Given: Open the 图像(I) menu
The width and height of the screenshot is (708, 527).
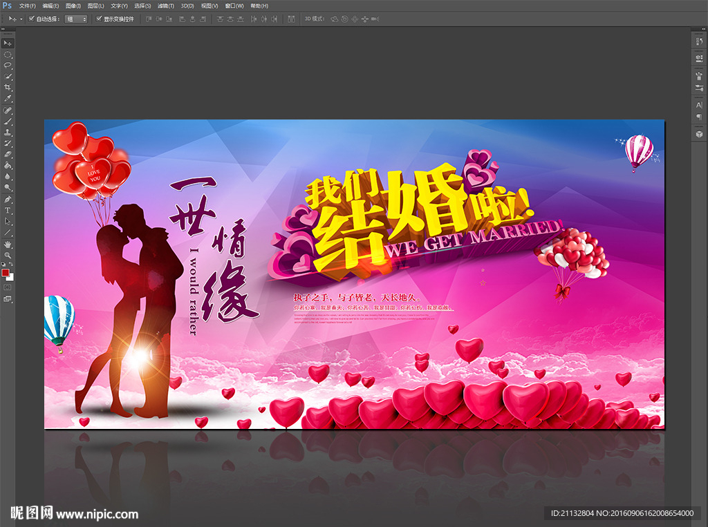Looking at the screenshot, I should pos(73,6).
